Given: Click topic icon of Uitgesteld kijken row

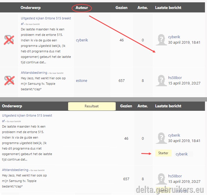Looking at the screenshot, I should coord(9,40).
